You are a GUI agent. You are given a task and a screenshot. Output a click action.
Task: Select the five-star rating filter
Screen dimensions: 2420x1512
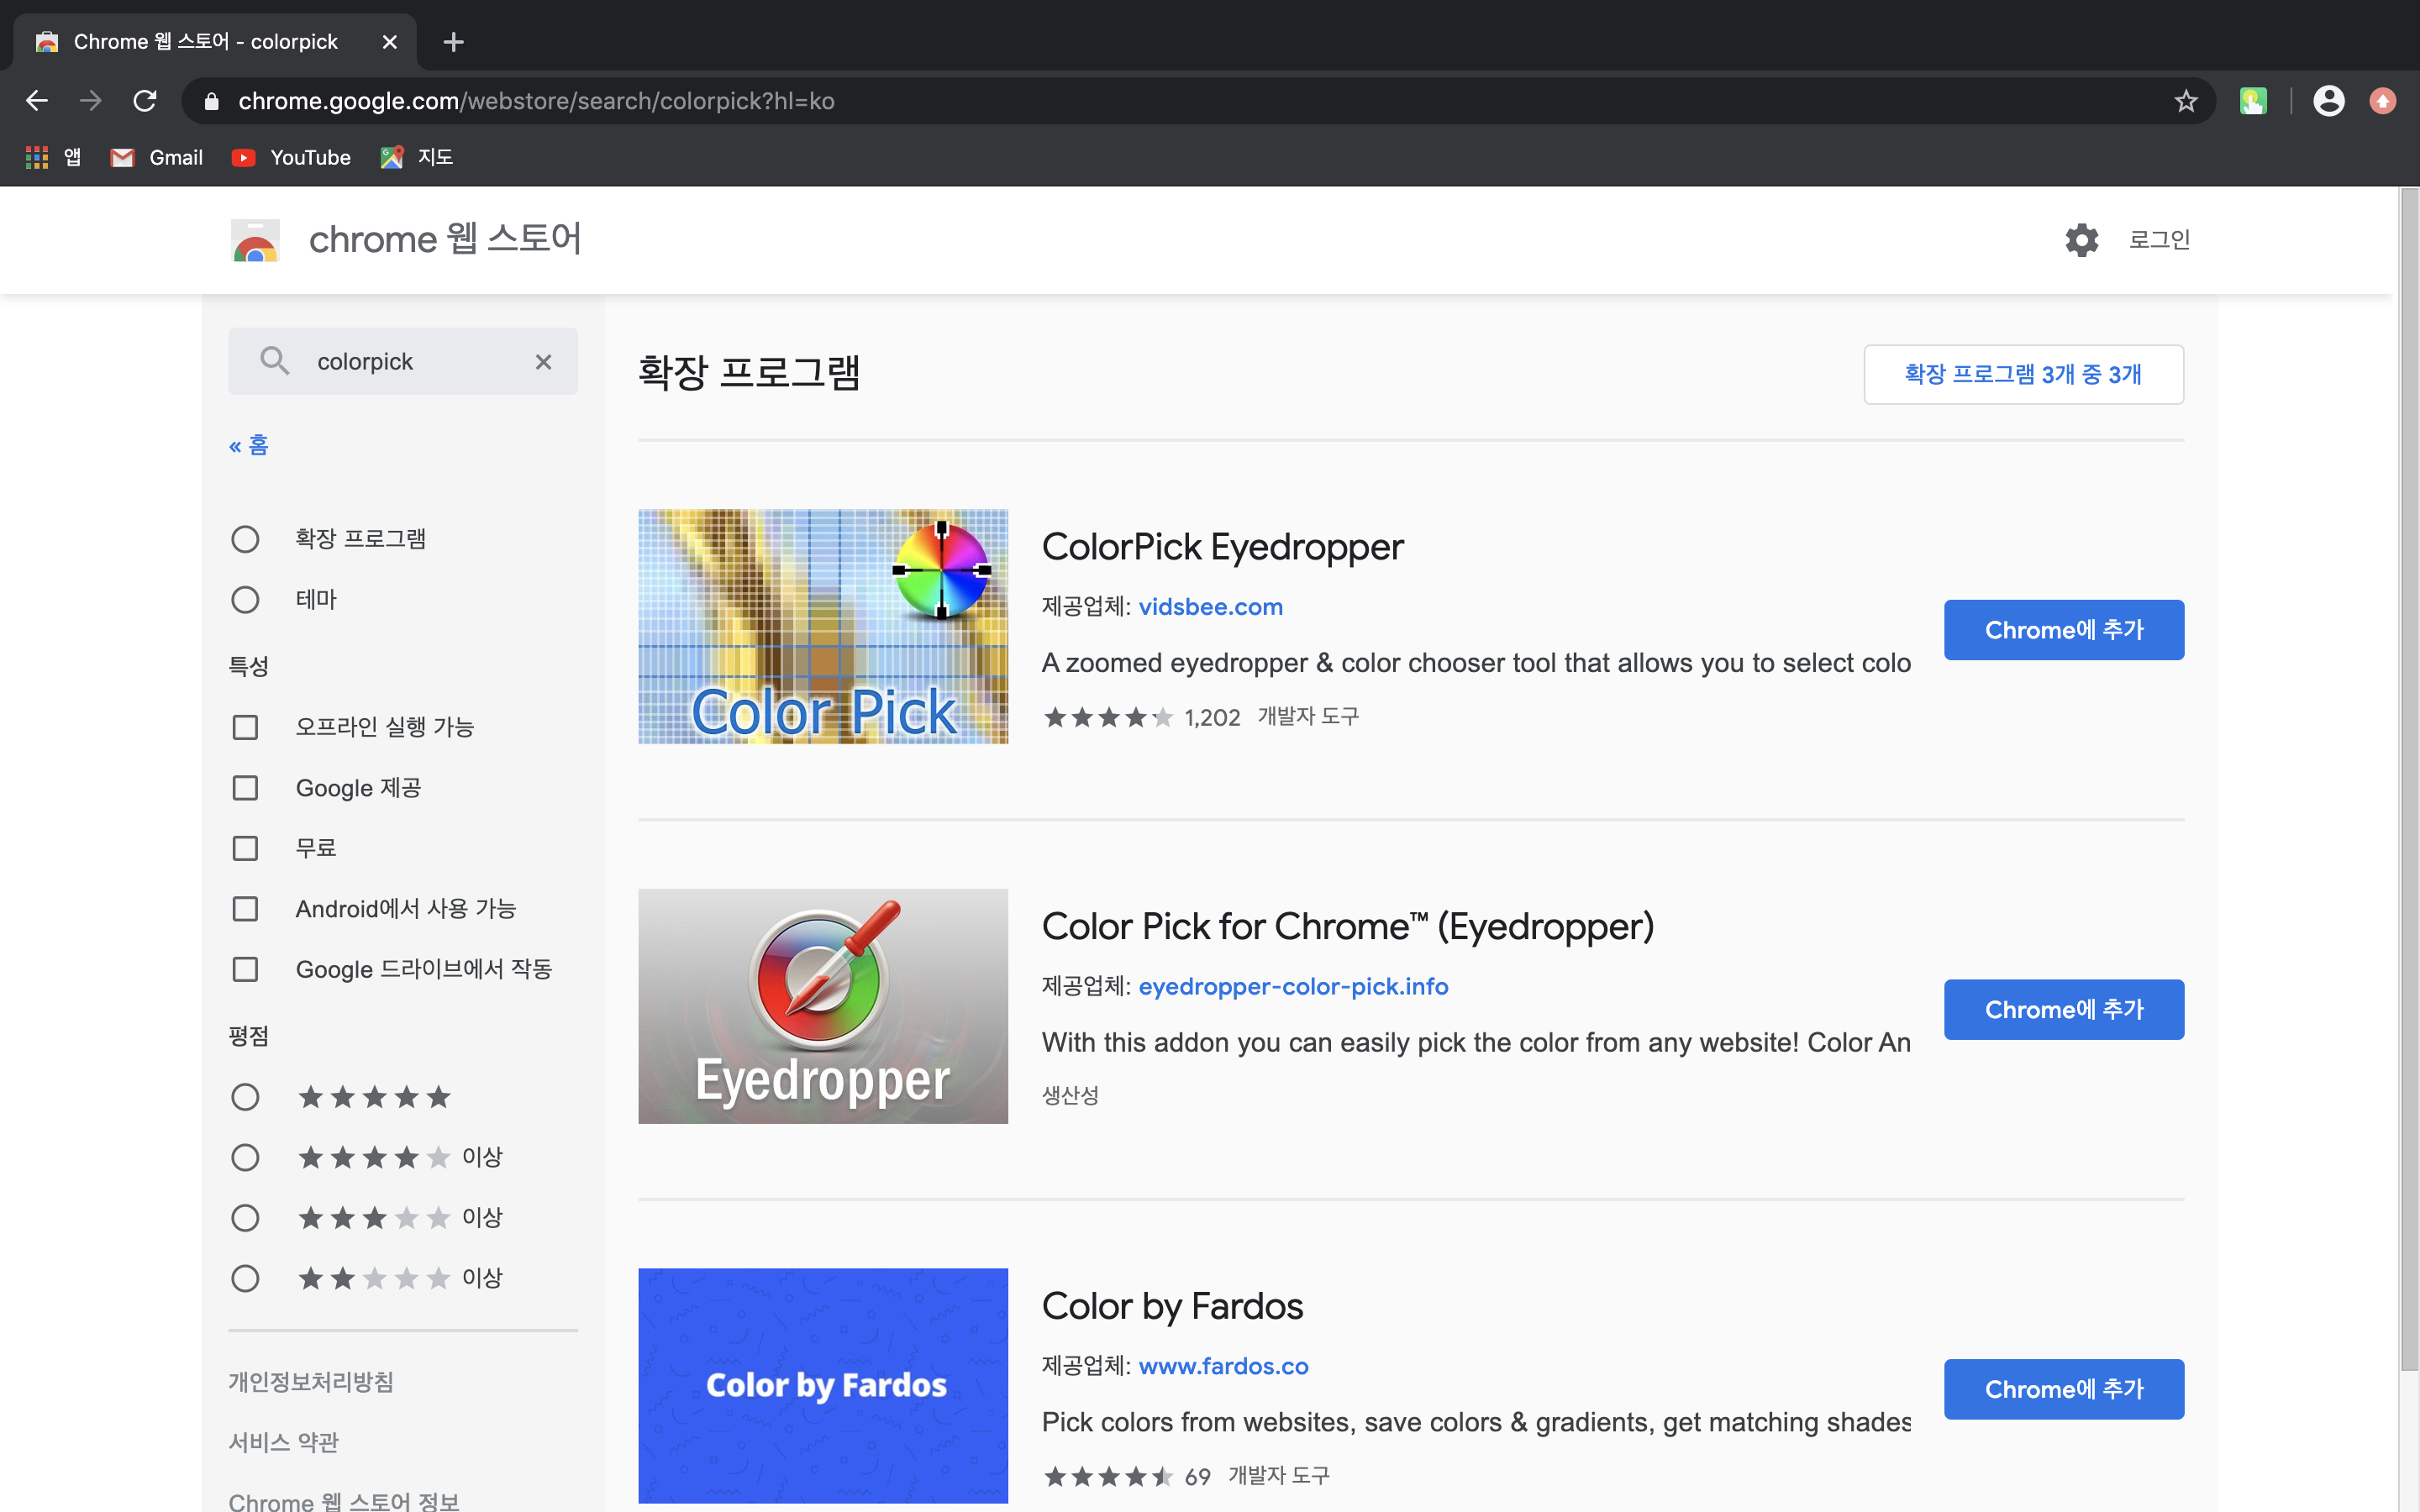pos(245,1097)
